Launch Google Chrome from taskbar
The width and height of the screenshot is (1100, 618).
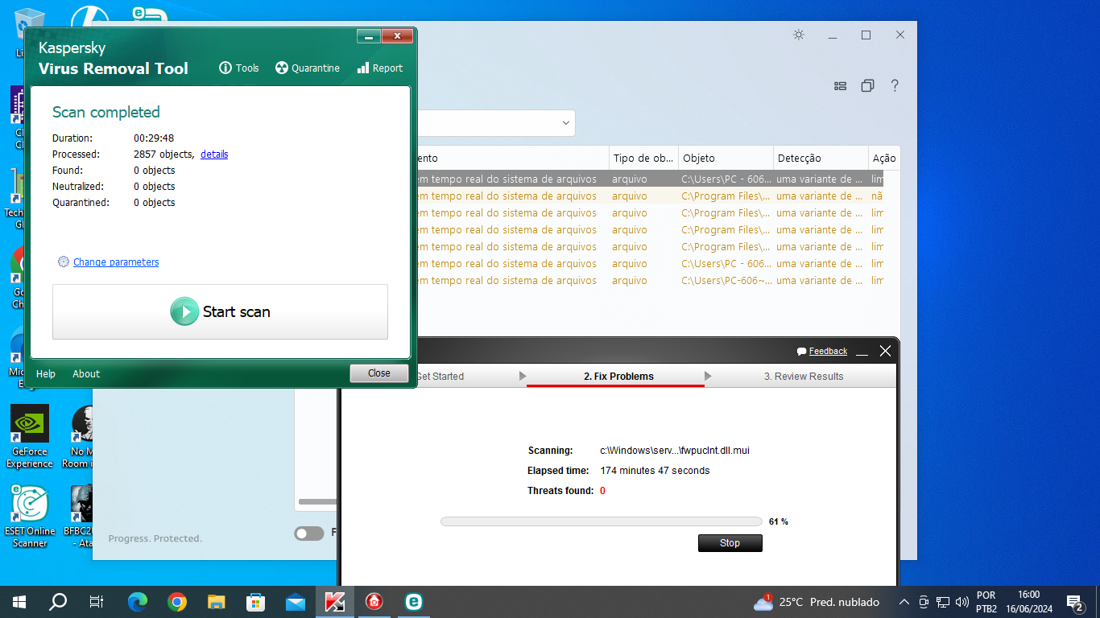point(177,601)
